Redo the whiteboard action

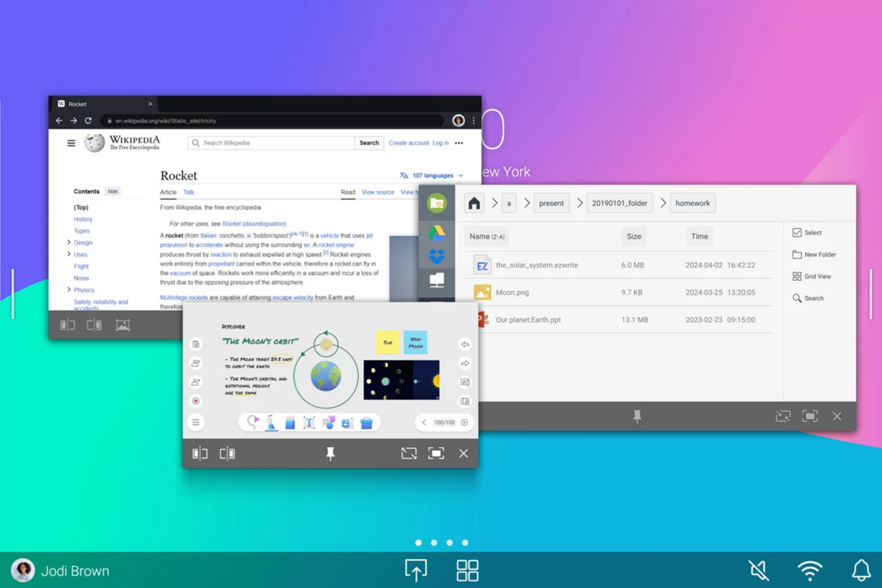tap(465, 363)
